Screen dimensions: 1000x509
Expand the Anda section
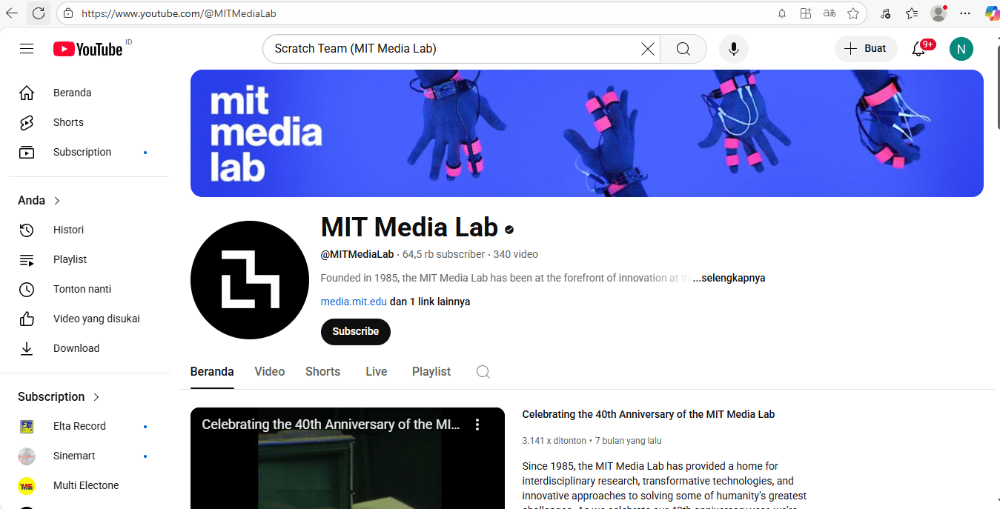39,200
